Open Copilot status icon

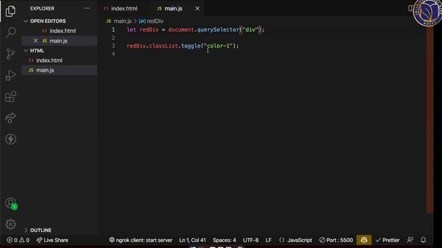[x=364, y=240]
